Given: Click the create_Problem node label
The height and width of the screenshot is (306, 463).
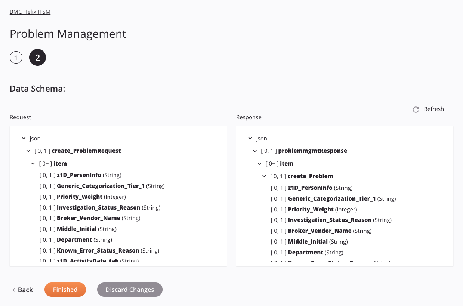Looking at the screenshot, I should point(311,176).
